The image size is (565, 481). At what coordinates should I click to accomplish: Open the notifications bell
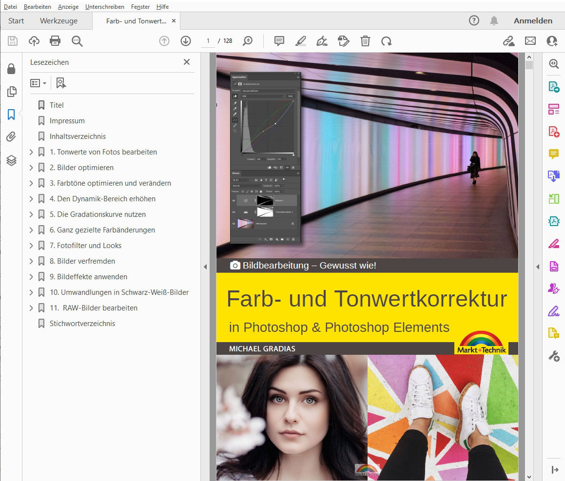tap(494, 21)
